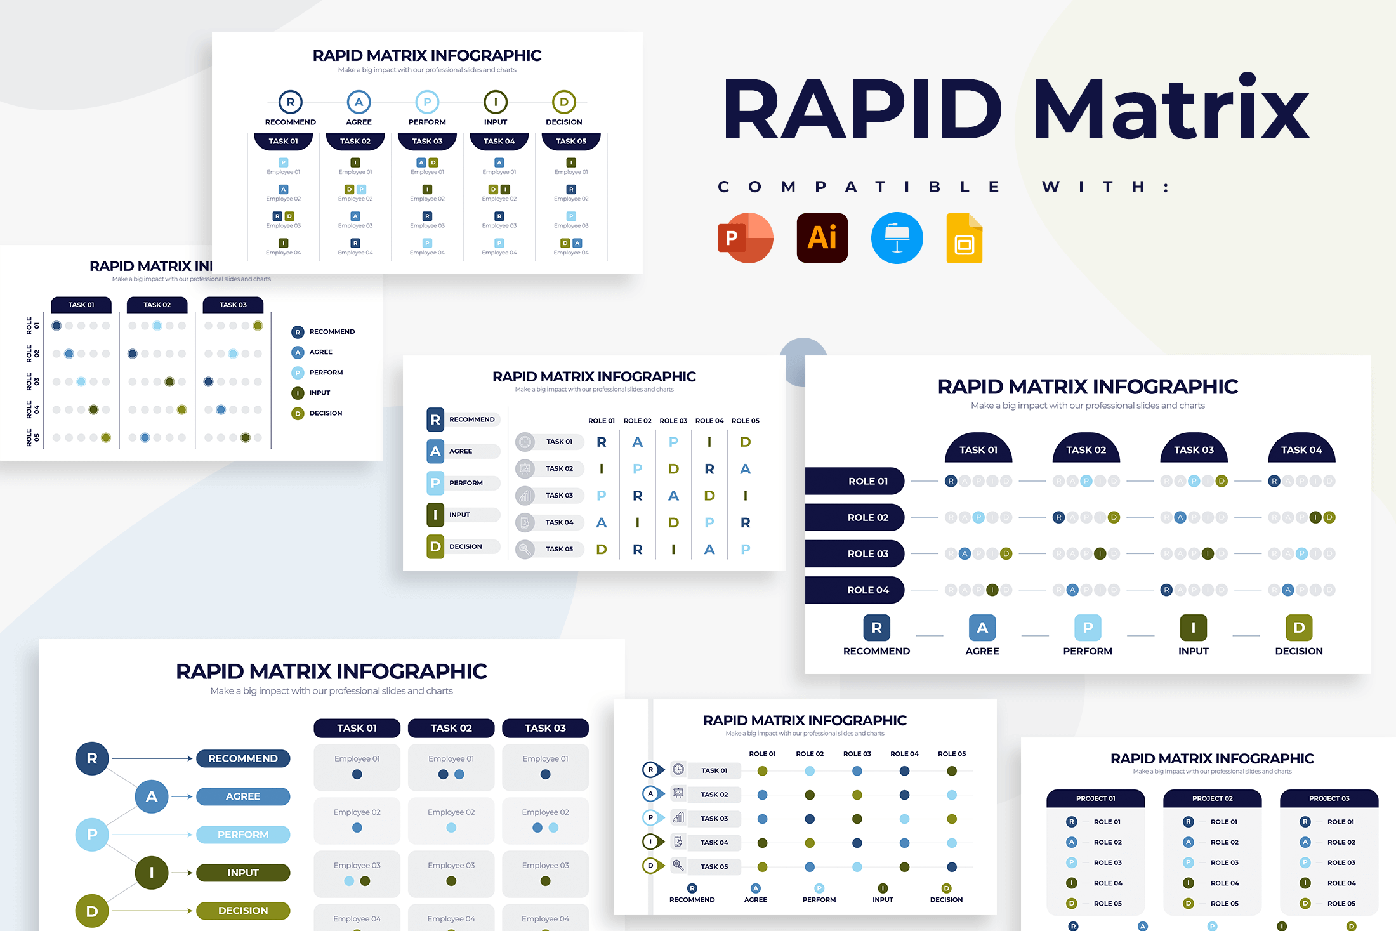Click the light-blue PERFORM pill in arrow diagram
This screenshot has width=1396, height=931.
pos(243,835)
